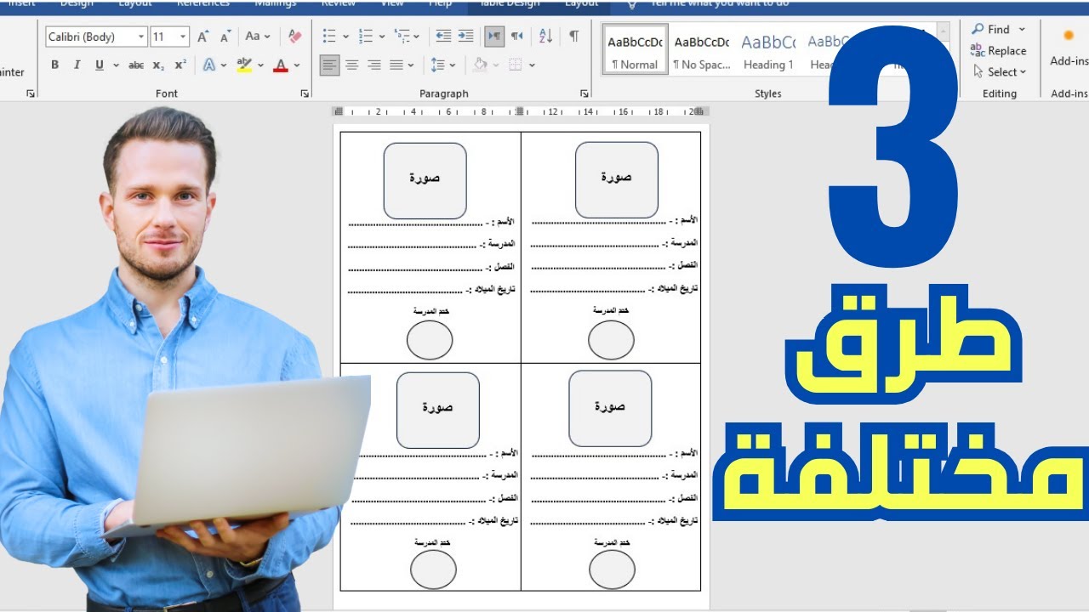Apply Text Effects letter A icon

click(208, 65)
